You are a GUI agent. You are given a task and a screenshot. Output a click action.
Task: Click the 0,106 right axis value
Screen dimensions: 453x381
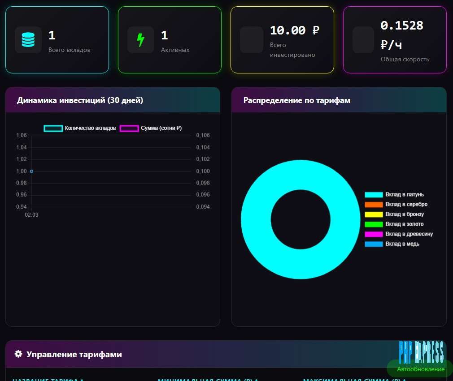pyautogui.click(x=203, y=135)
